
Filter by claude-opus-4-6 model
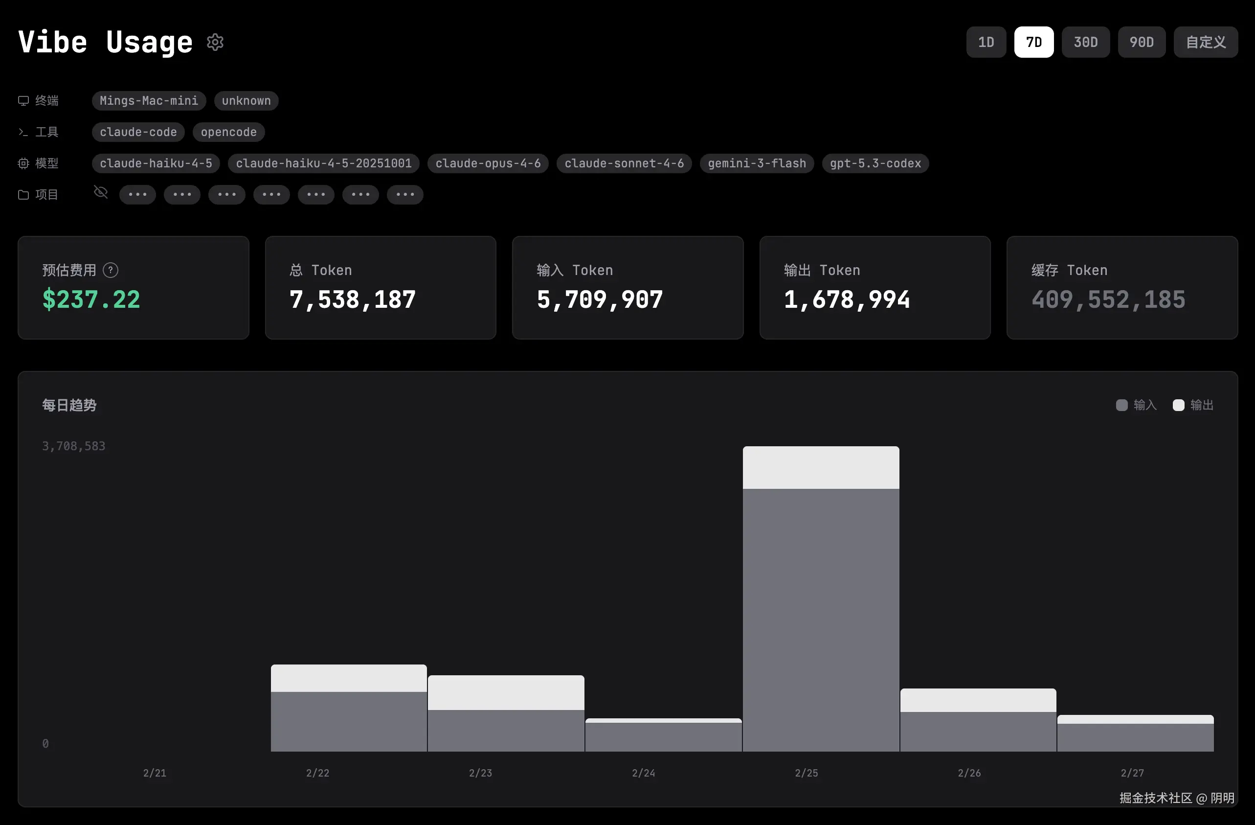[x=488, y=163]
